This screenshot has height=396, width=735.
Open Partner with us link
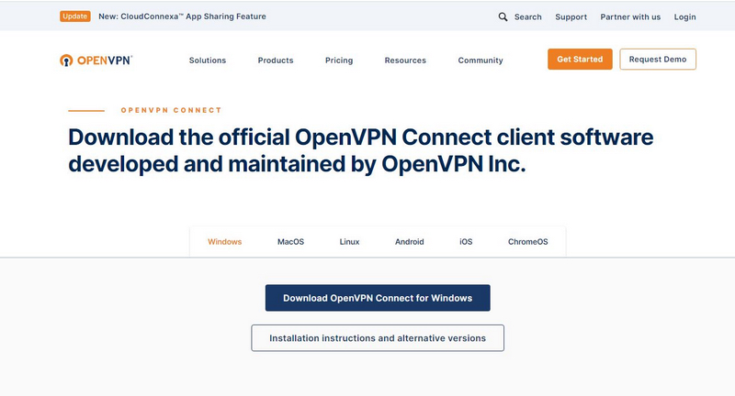point(630,16)
